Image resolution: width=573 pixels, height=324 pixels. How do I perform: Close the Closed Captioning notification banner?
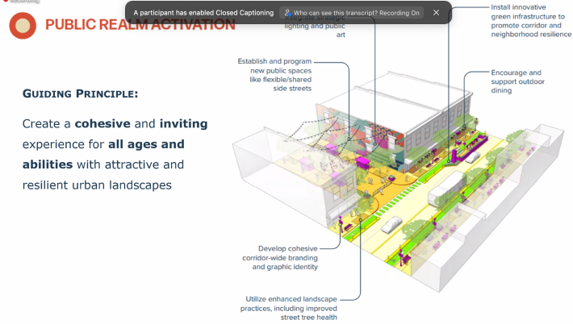pyautogui.click(x=436, y=12)
